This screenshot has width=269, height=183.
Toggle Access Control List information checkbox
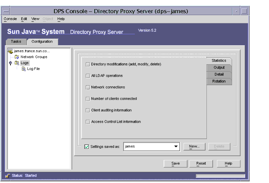pyautogui.click(x=88, y=122)
